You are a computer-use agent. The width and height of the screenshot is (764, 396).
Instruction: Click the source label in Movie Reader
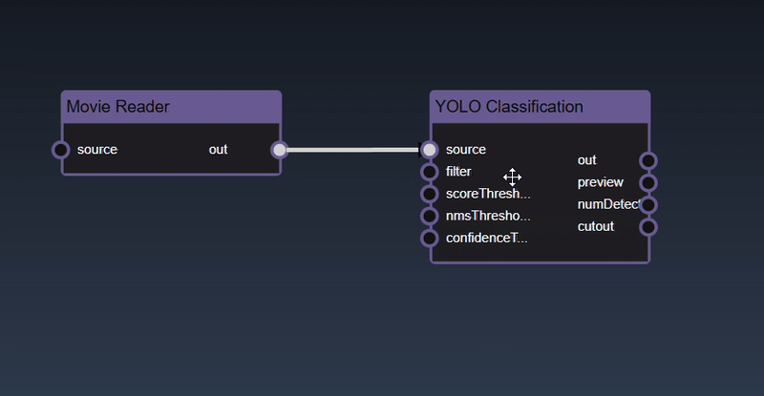(x=97, y=150)
